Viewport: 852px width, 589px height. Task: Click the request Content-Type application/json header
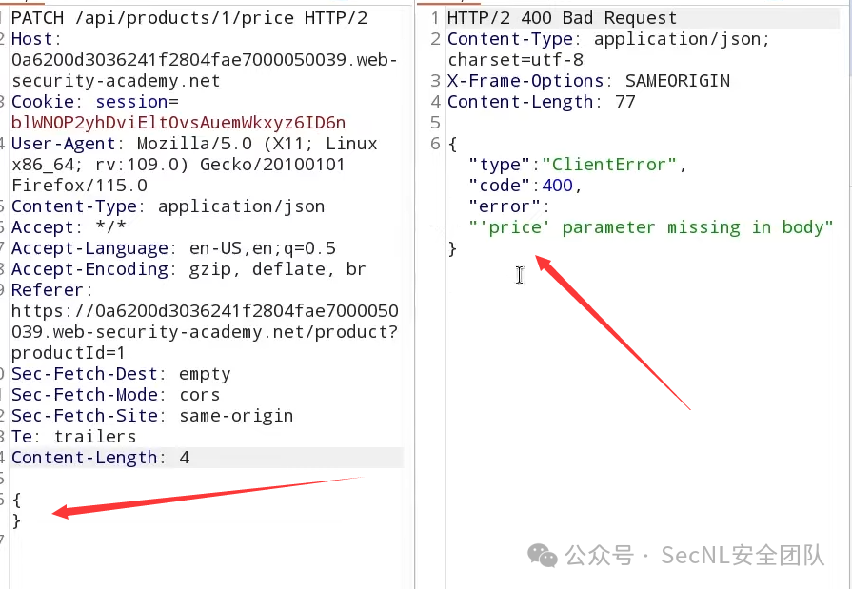pyautogui.click(x=168, y=206)
